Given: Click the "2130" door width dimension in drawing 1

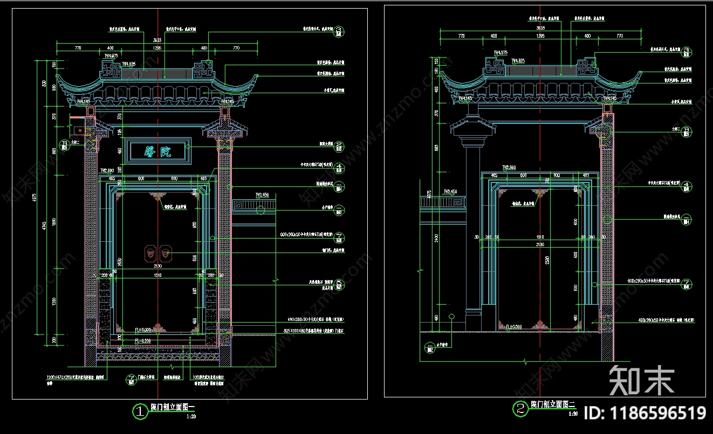Looking at the screenshot, I should [158, 266].
